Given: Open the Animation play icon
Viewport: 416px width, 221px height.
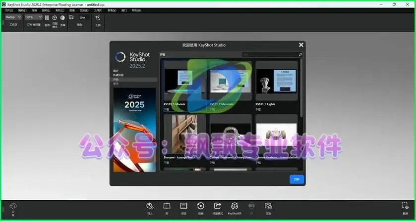Looking at the screenshot, I should (x=201, y=206).
